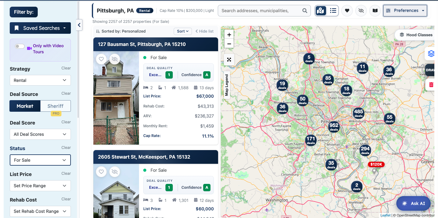The width and height of the screenshot is (438, 218).
Task: Click the Rental strategy badge
Action: click(145, 11)
